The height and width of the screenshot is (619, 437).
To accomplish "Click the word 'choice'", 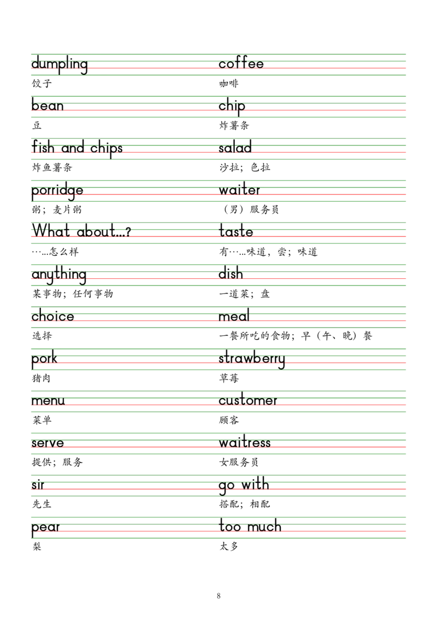I will tap(50, 316).
